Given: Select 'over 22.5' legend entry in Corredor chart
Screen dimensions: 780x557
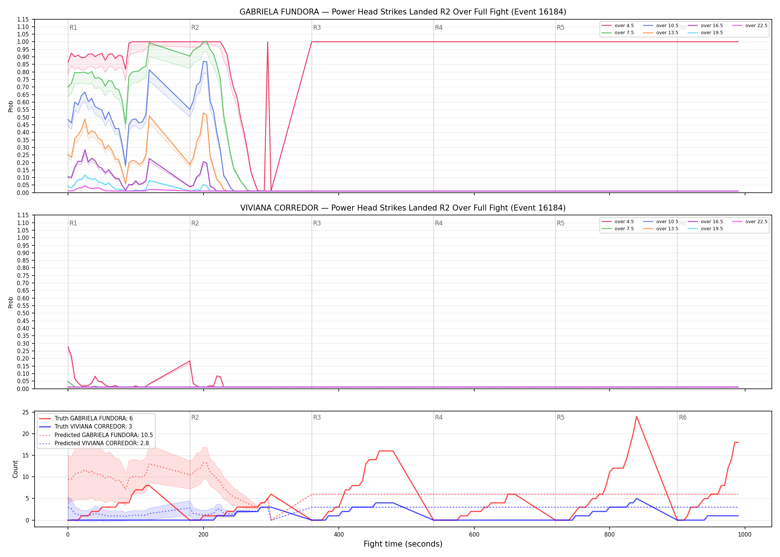Looking at the screenshot, I should pyautogui.click(x=750, y=222).
